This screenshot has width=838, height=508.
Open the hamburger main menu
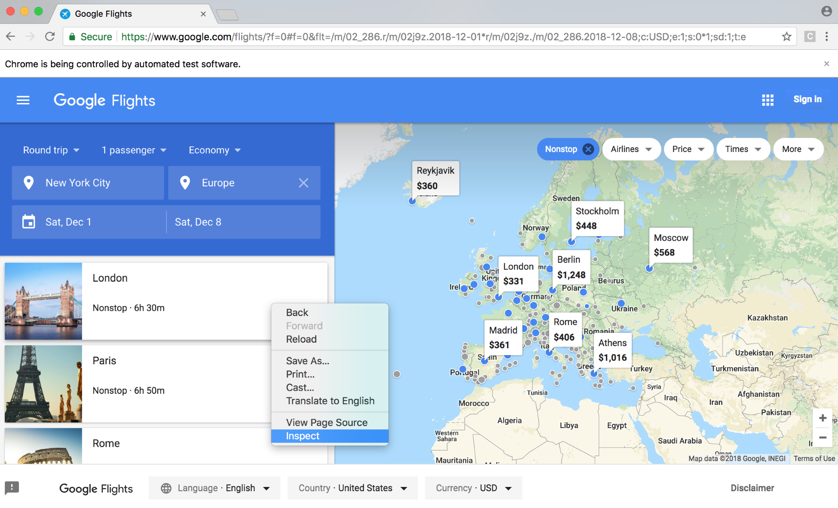coord(23,100)
